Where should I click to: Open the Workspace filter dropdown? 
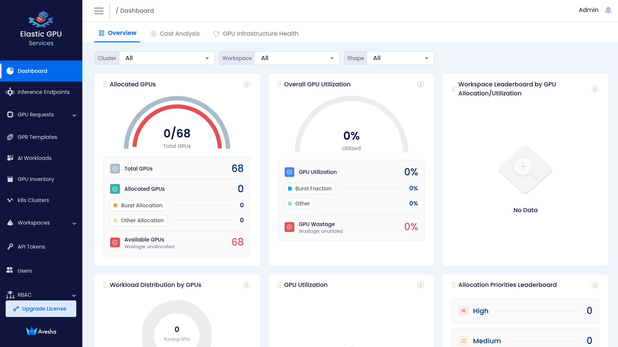coord(297,58)
